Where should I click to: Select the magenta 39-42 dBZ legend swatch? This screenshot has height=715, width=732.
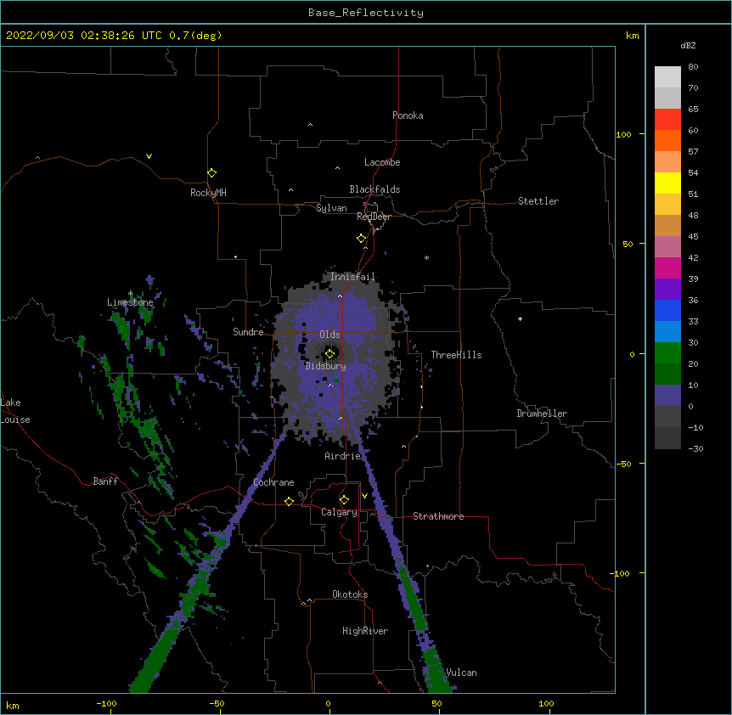(667, 267)
